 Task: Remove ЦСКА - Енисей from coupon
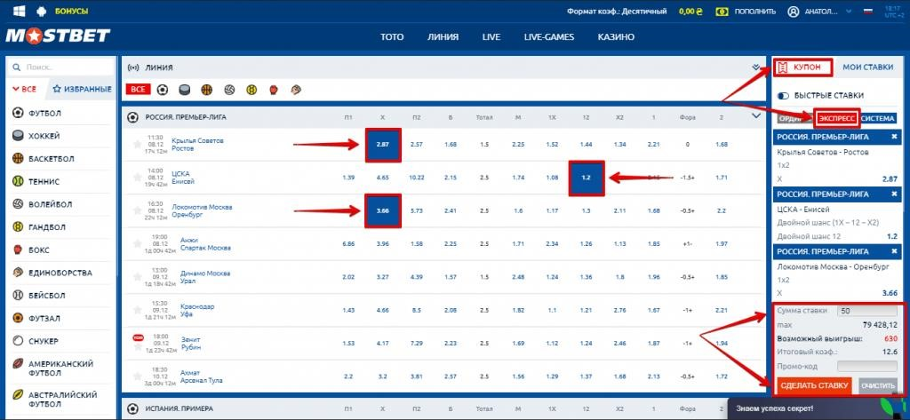tap(894, 194)
